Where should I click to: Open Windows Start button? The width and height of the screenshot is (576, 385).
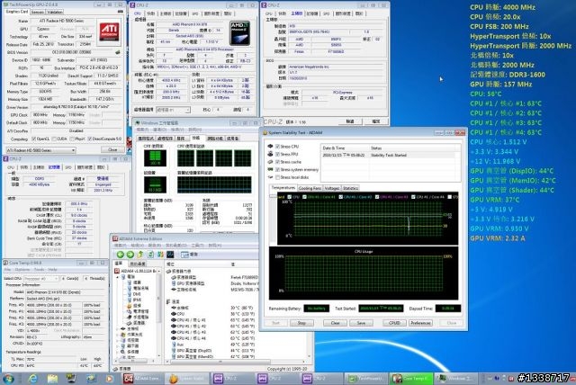tap(8, 378)
